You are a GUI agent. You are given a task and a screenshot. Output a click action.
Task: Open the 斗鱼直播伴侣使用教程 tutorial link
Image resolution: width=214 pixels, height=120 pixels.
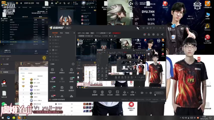pos(58,99)
